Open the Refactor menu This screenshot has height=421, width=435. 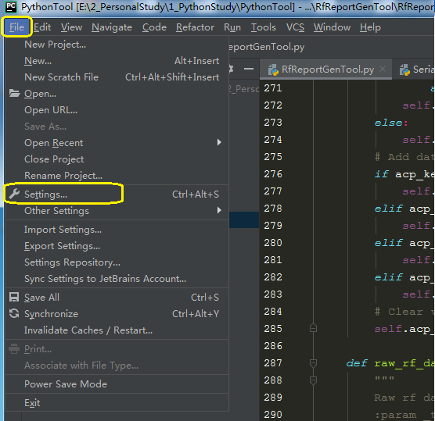tap(195, 27)
